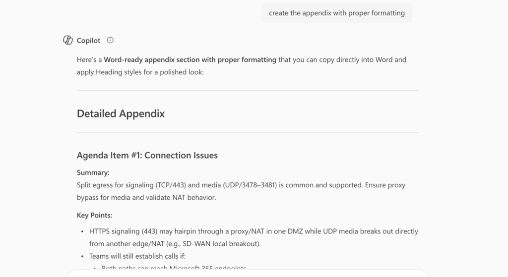Click the Summary label
The width and height of the screenshot is (508, 277).
click(93, 172)
